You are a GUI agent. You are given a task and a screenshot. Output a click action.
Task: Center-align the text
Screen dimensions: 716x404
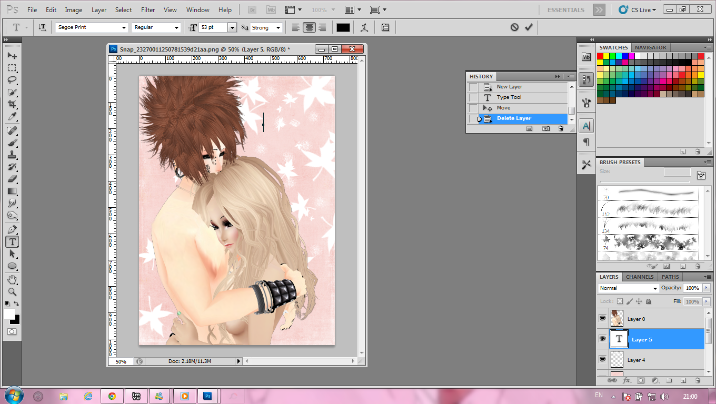[x=309, y=27]
